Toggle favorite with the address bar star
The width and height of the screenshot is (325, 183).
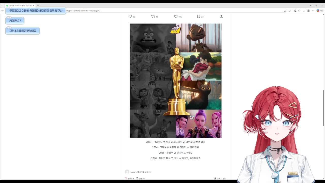coord(285,11)
